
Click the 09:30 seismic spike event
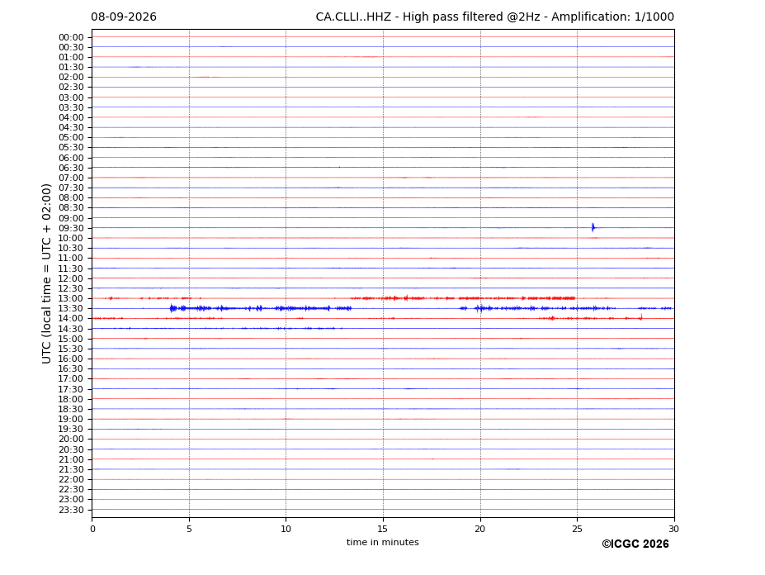coord(593,227)
